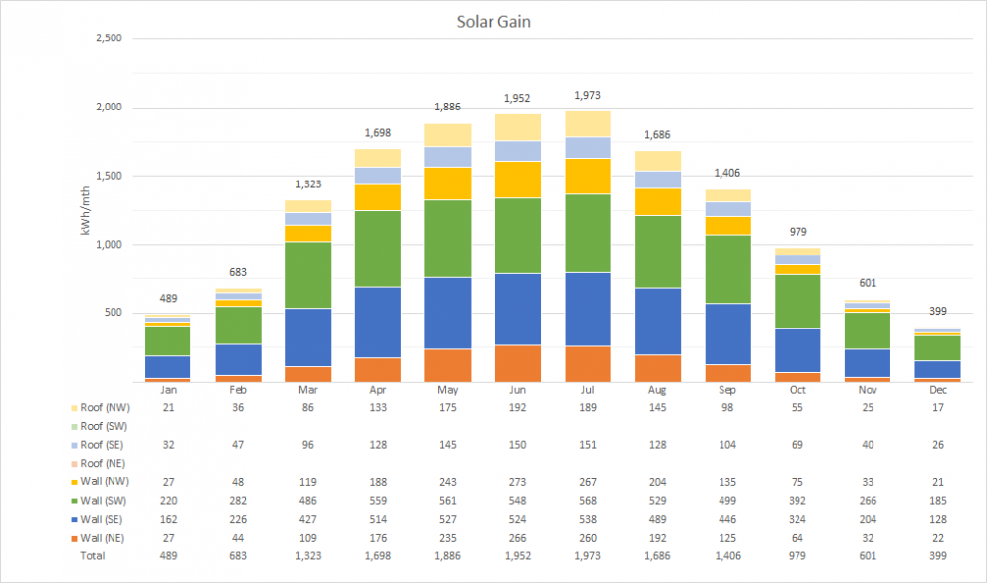Click the 1,500 y-axis tick label
987x583 pixels.
point(109,176)
